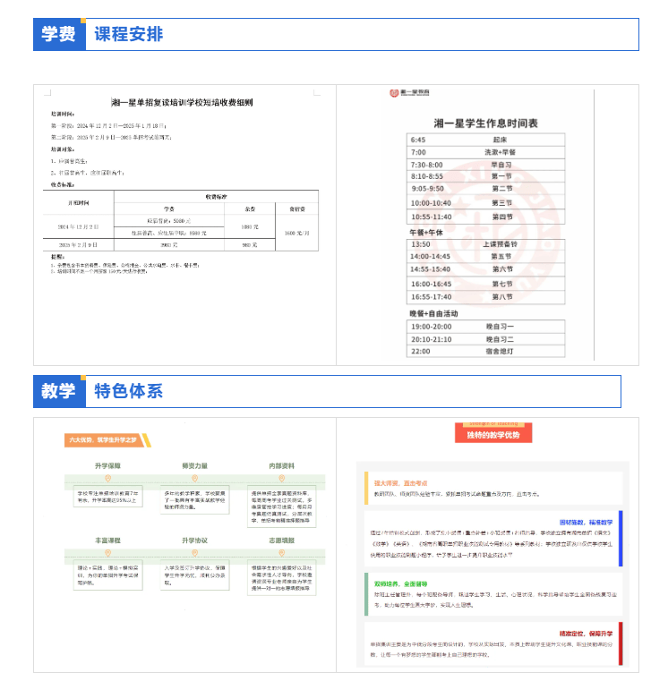Click the 第三节 class entry
The image size is (668, 681).
[502, 203]
